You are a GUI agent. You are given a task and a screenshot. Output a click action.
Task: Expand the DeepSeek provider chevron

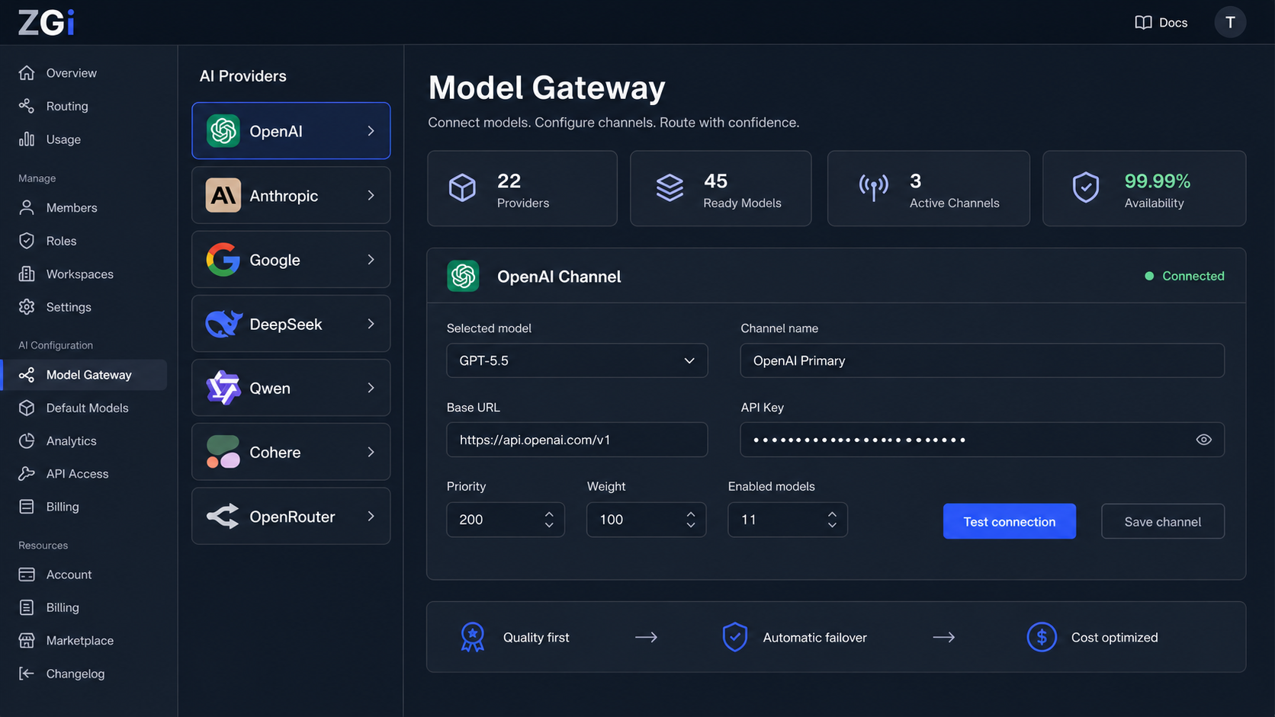tap(371, 324)
